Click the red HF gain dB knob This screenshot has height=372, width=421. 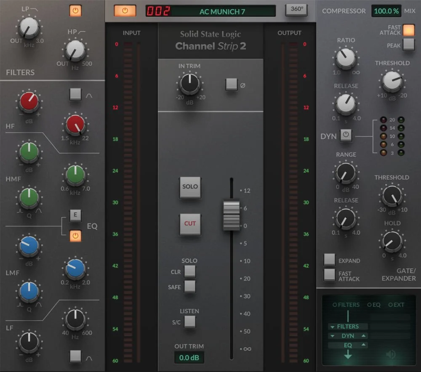pos(29,101)
